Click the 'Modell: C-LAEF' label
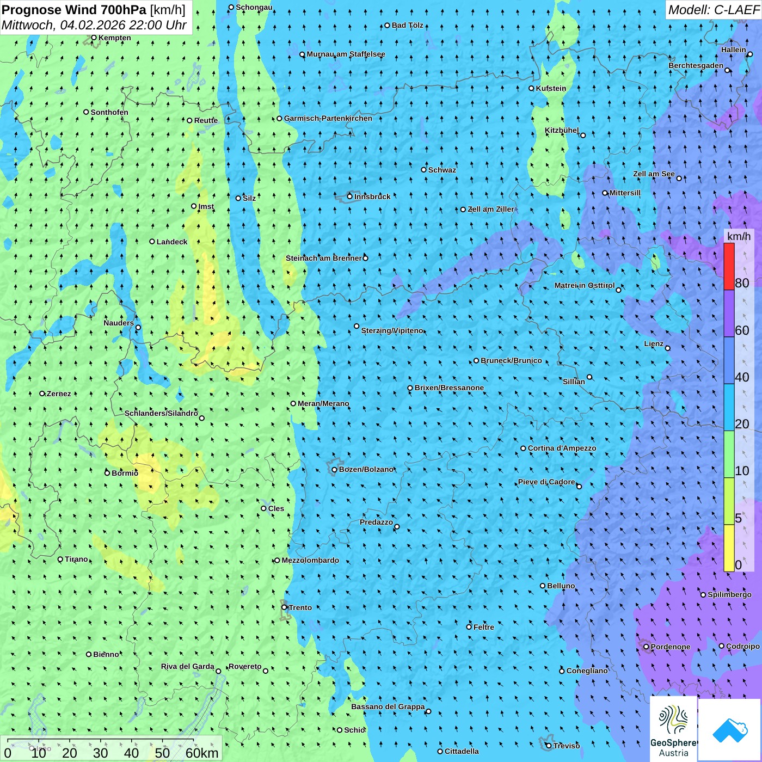Viewport: 762px width, 762px height. click(713, 10)
